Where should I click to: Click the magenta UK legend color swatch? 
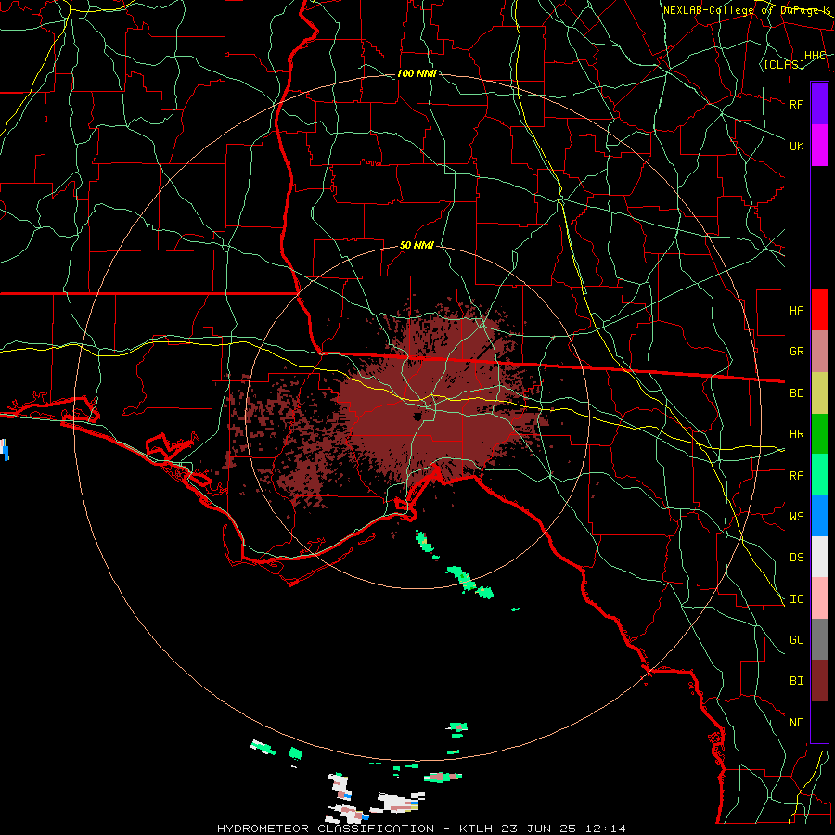click(819, 146)
